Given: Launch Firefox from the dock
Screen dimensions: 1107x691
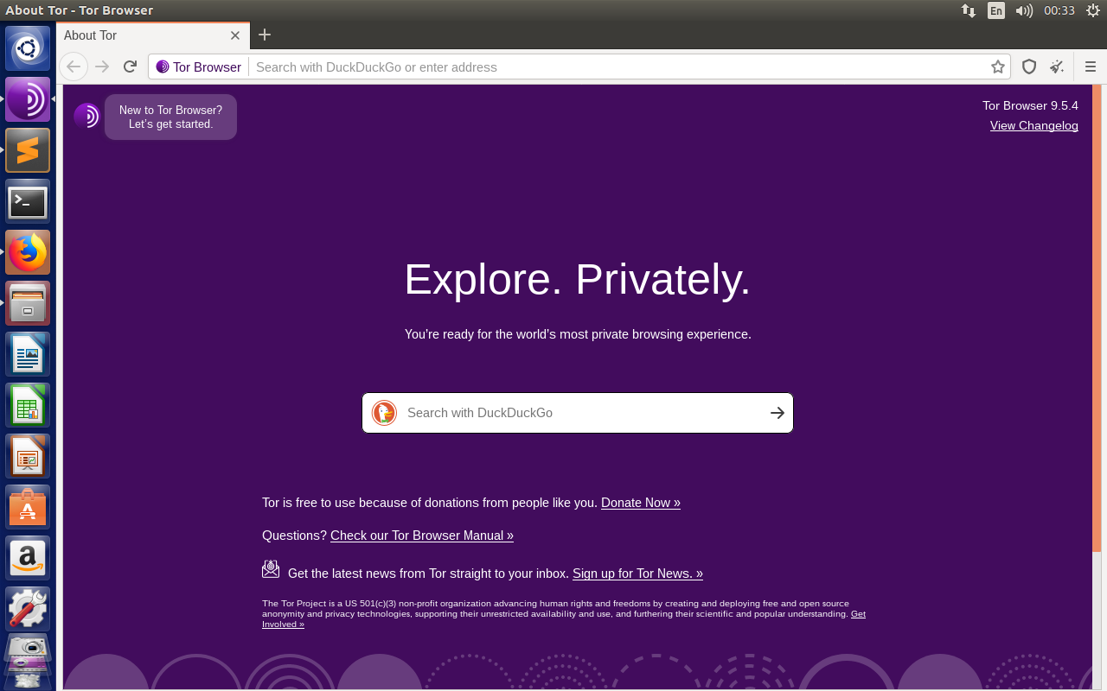Looking at the screenshot, I should pos(28,252).
